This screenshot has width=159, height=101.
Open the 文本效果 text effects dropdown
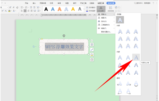(x=101, y=9)
